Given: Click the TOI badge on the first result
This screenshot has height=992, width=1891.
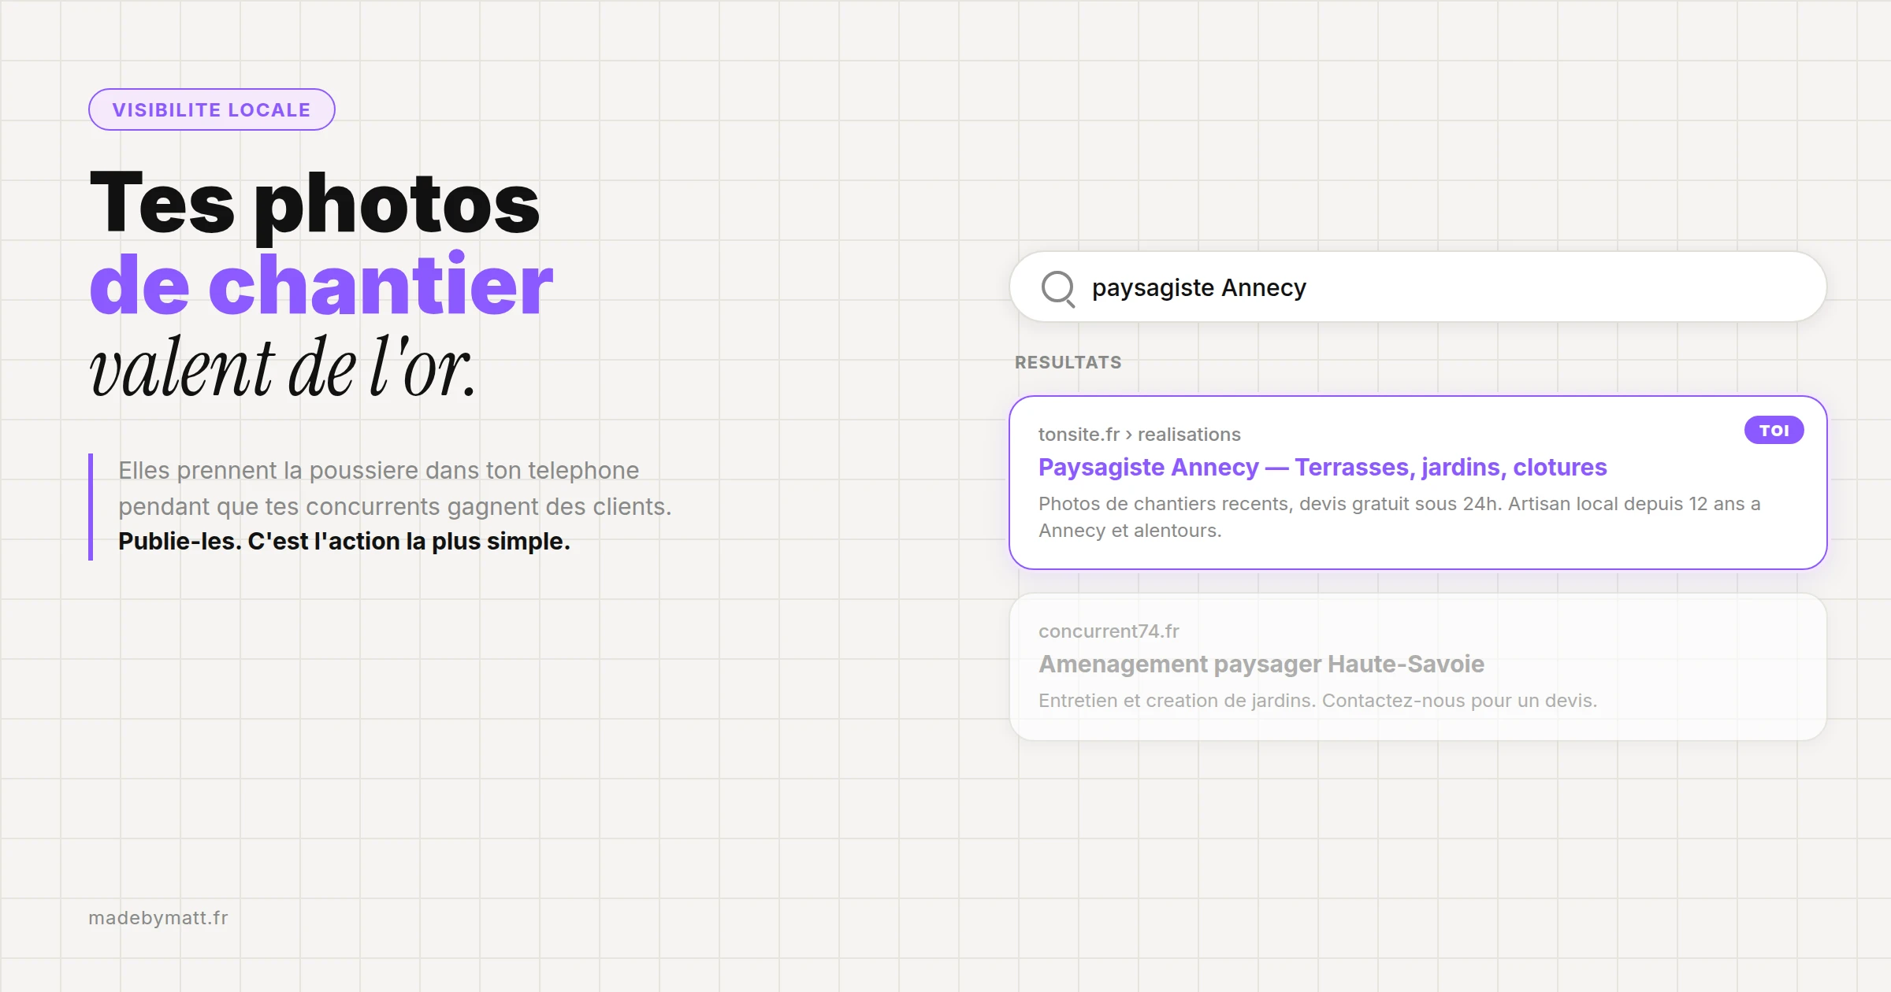Looking at the screenshot, I should pyautogui.click(x=1774, y=430).
